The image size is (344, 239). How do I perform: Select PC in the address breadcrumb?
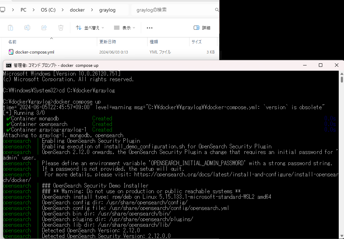[x=23, y=10]
